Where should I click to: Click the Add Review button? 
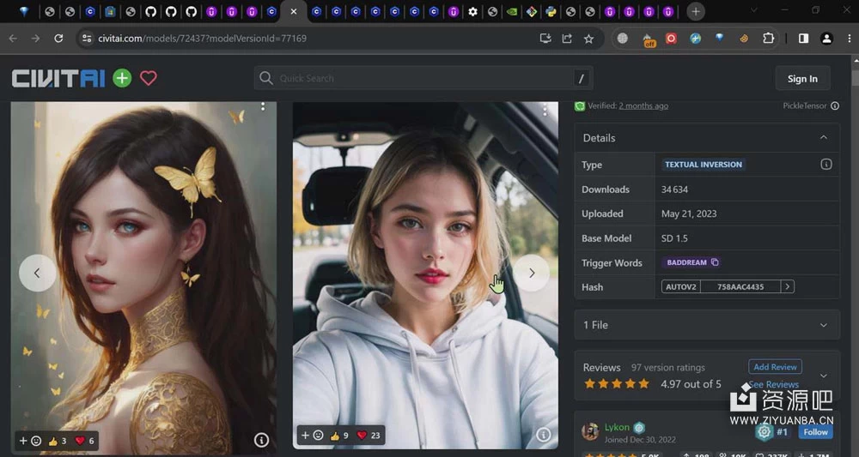pos(775,366)
